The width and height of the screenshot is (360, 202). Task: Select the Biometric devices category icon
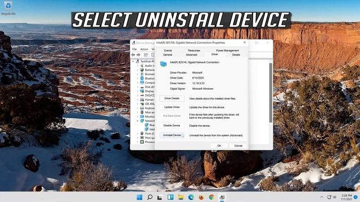pyautogui.click(x=142, y=74)
